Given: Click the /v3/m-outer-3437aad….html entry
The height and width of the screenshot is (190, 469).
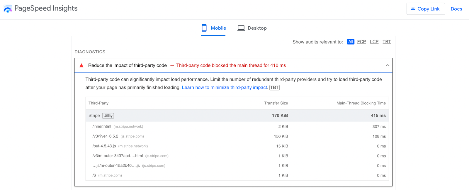Looking at the screenshot, I should [130, 156].
